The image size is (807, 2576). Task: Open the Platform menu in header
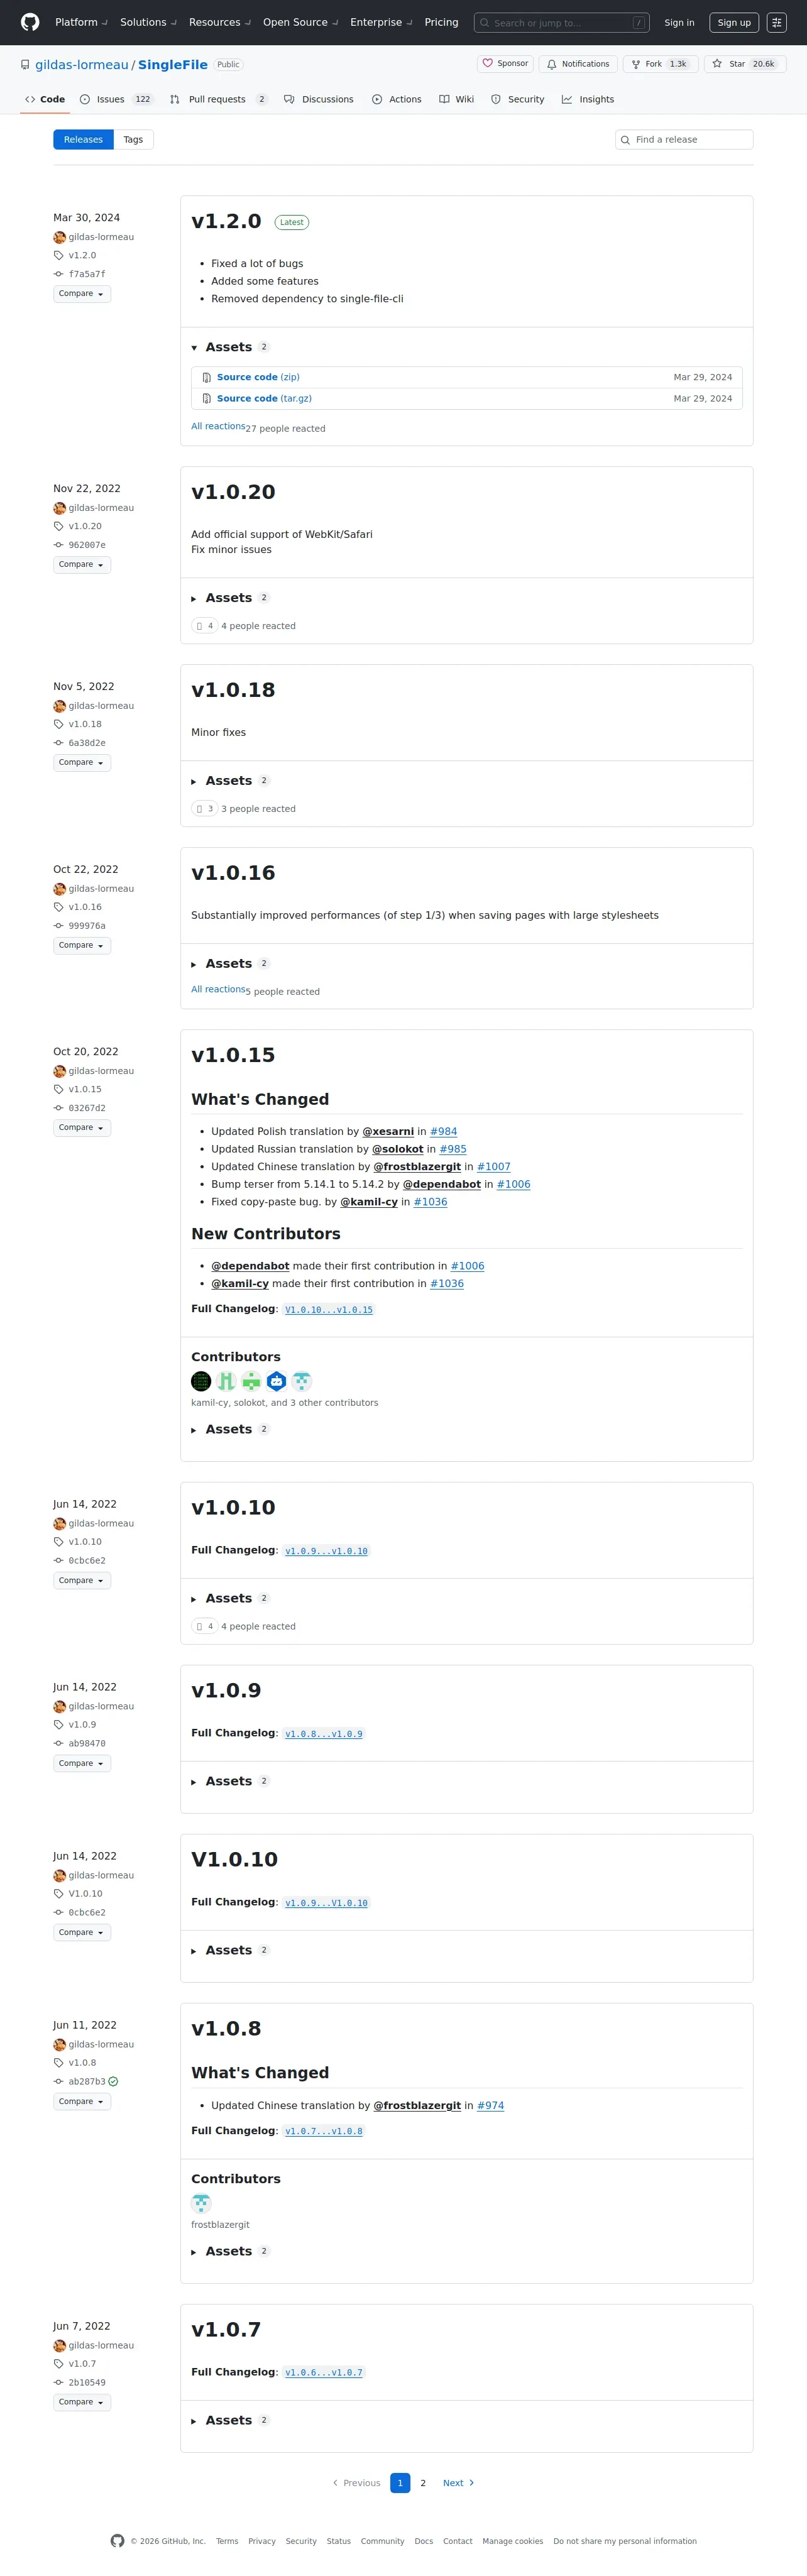pos(80,22)
